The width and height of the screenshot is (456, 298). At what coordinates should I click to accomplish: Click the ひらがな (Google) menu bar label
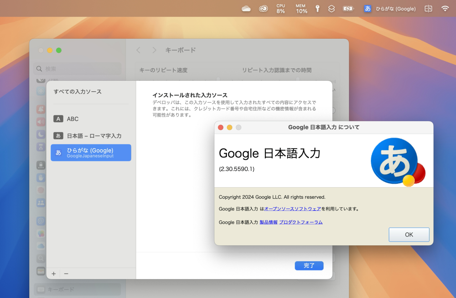point(396,9)
